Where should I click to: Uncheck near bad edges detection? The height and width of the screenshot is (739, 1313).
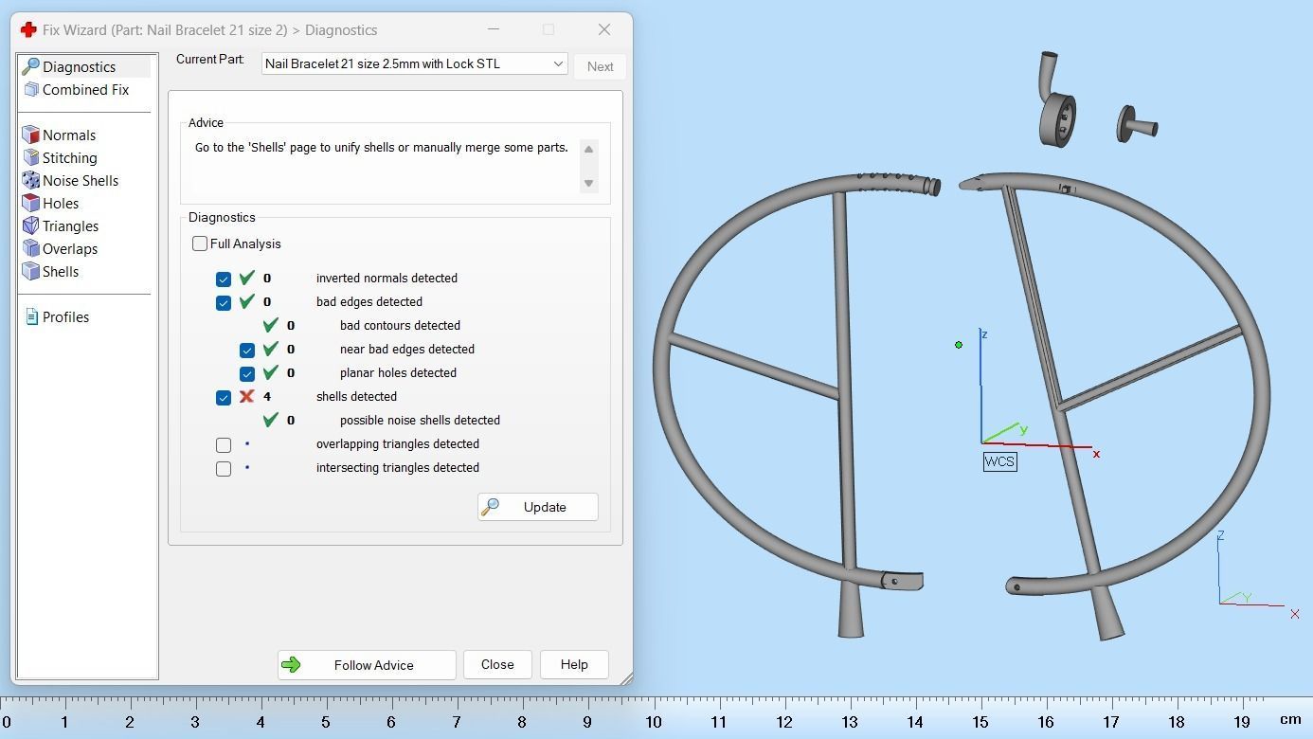click(x=247, y=350)
